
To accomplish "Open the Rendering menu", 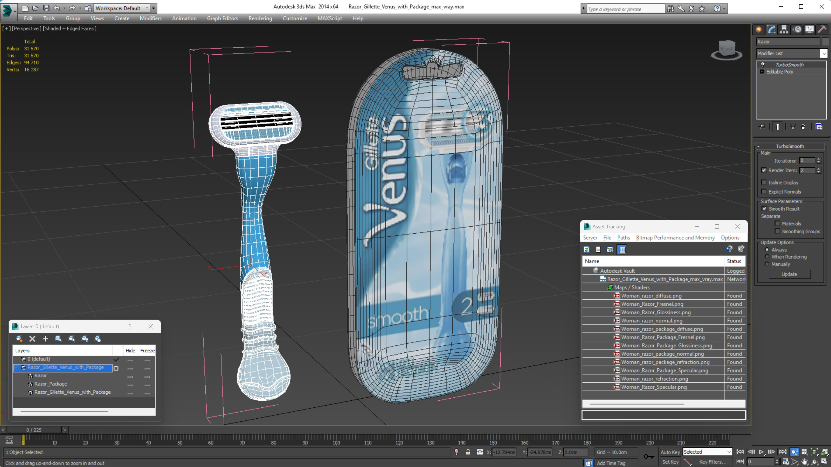I will pyautogui.click(x=260, y=18).
